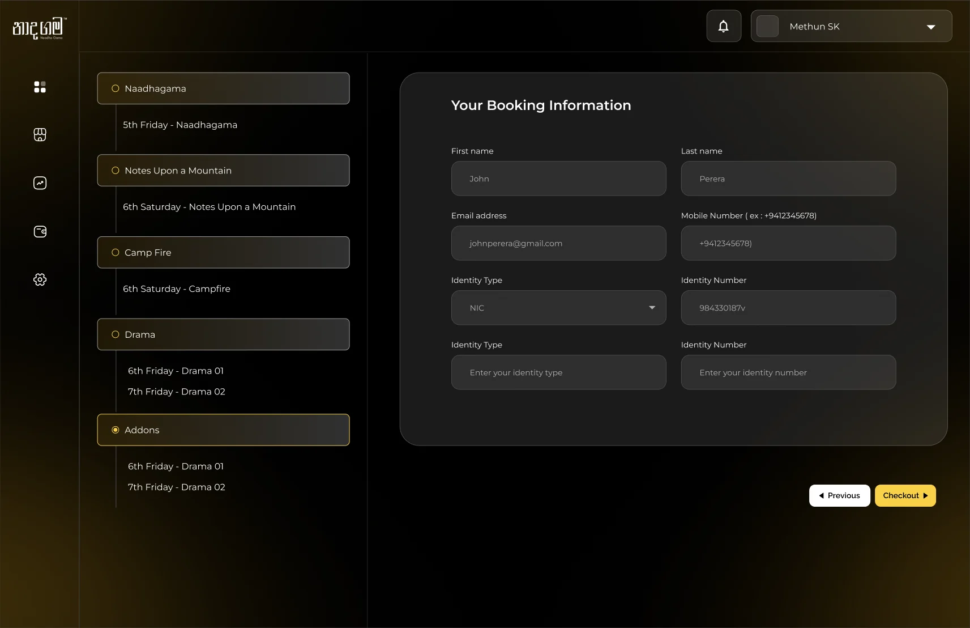Open the settings gear icon in sidebar
970x628 pixels.
pos(40,279)
